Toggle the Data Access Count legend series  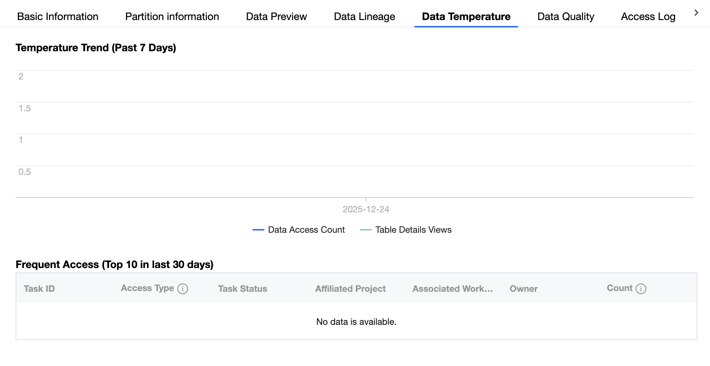pos(306,230)
